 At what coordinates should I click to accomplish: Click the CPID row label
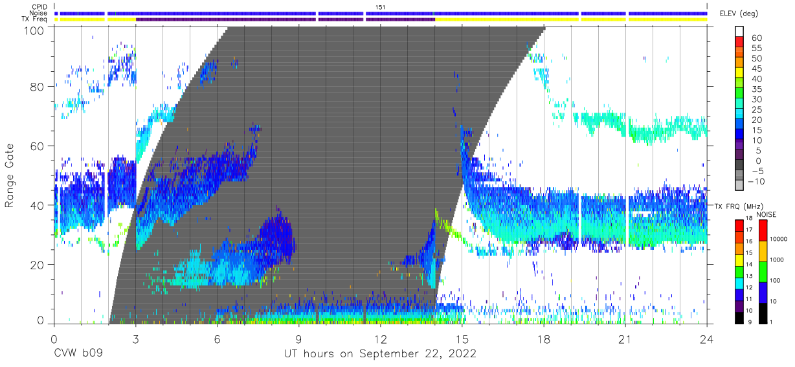pos(39,6)
